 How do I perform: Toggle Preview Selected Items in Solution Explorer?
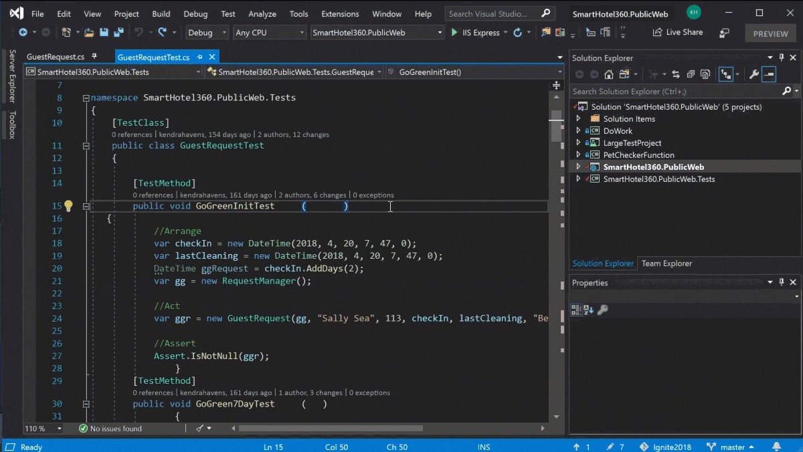point(769,74)
